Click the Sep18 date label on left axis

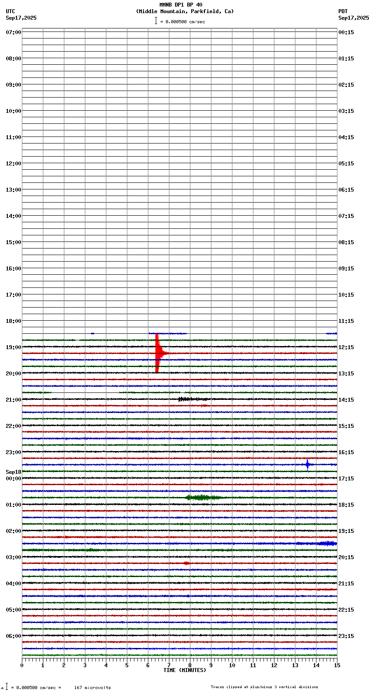point(14,472)
